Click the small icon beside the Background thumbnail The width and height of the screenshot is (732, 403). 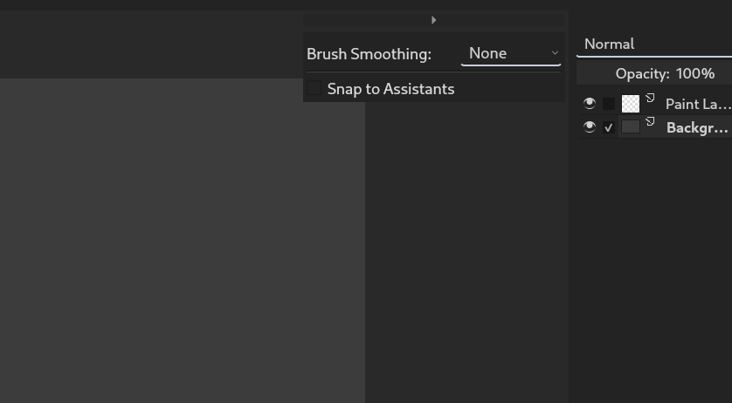point(650,122)
